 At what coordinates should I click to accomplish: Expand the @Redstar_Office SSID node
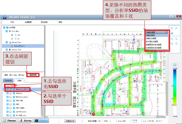(7, 90)
